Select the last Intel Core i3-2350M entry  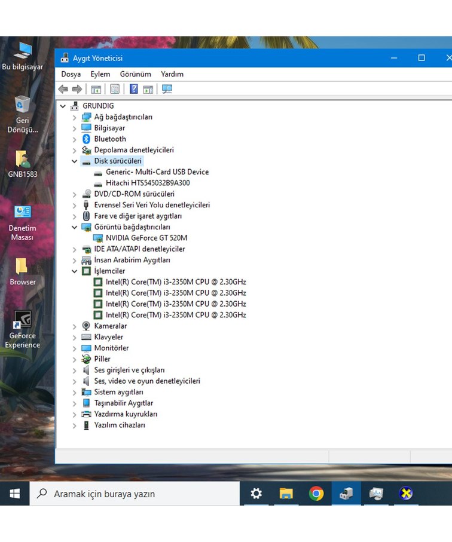pos(176,315)
